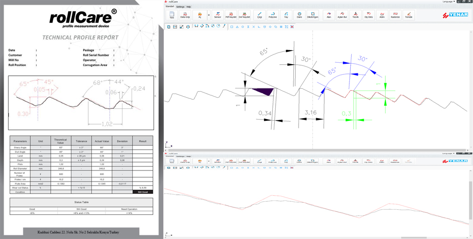
Task: Click the Teorik tool in upper window
Action: (x=355, y=15)
